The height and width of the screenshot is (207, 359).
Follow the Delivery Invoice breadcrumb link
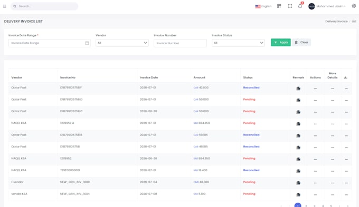click(336, 21)
